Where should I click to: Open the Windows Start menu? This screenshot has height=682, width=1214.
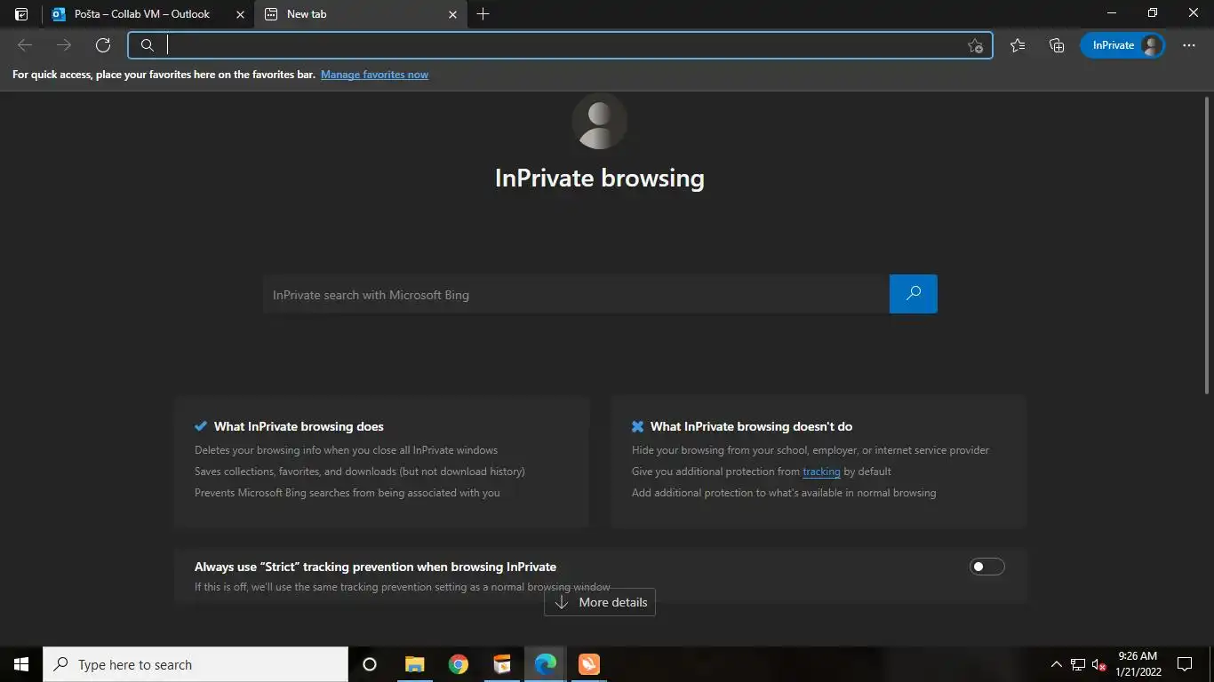pos(21,664)
